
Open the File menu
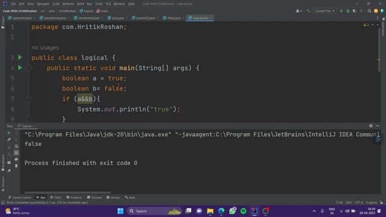click(13, 4)
